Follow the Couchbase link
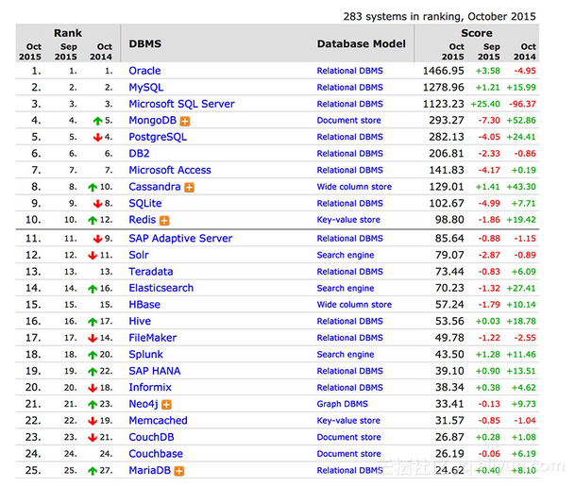Image resolution: width=575 pixels, height=486 pixels. (156, 454)
